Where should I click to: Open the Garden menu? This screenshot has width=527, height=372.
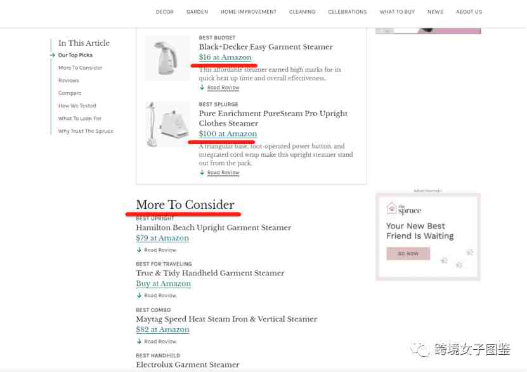coord(197,12)
